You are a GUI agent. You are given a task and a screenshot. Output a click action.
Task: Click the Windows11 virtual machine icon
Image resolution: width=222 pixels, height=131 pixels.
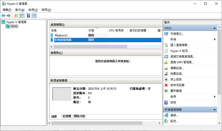[x=52, y=36]
